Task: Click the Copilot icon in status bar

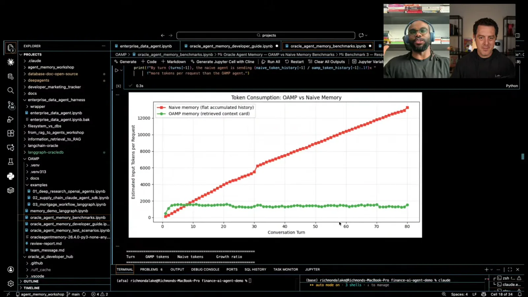Action: click(484, 294)
